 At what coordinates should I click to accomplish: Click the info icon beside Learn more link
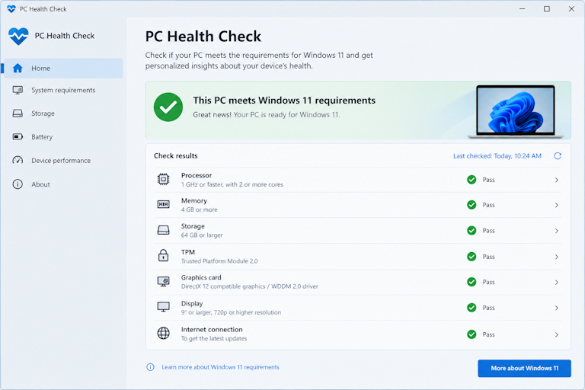pos(150,367)
